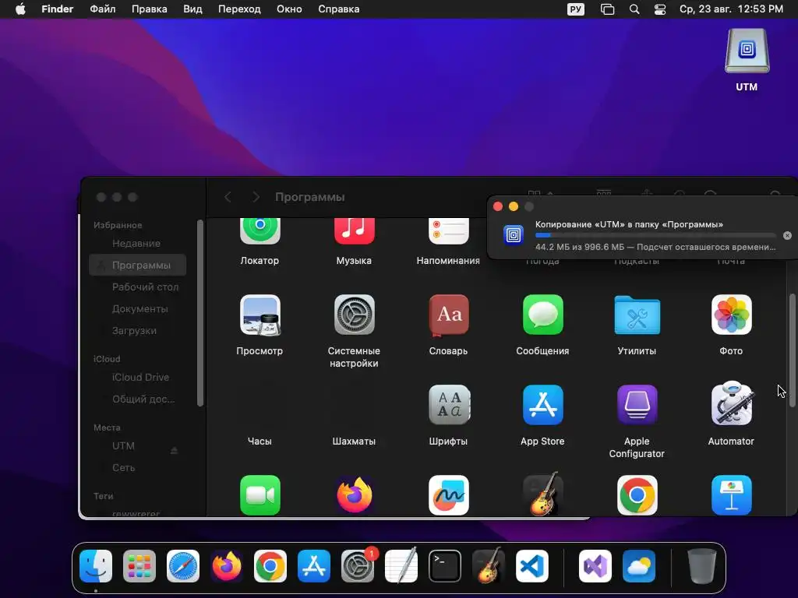Open the Trash in the Dock

pyautogui.click(x=702, y=566)
